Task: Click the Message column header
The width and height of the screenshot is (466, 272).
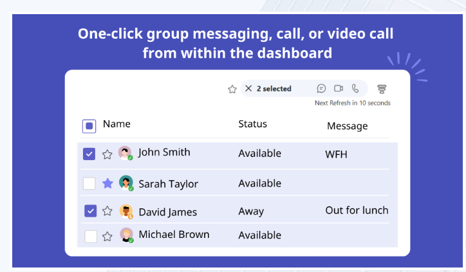Action: (x=348, y=126)
